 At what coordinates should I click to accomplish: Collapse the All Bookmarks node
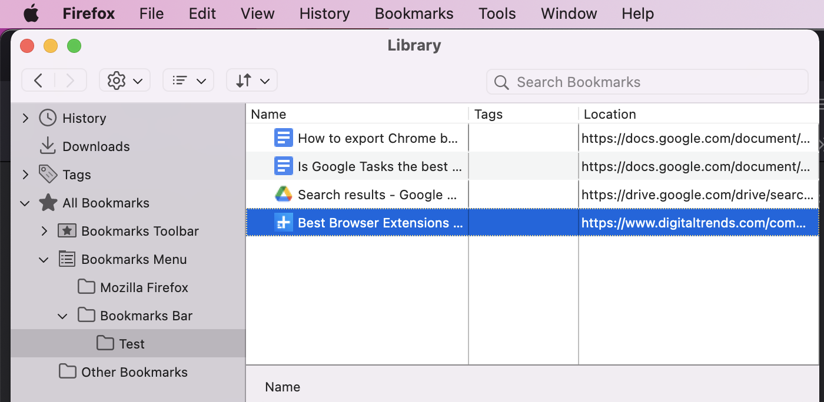(x=25, y=203)
